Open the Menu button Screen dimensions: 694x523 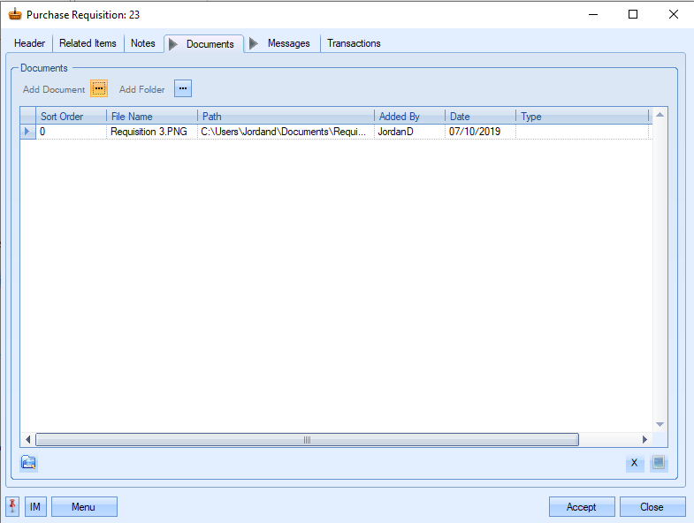[x=84, y=506]
